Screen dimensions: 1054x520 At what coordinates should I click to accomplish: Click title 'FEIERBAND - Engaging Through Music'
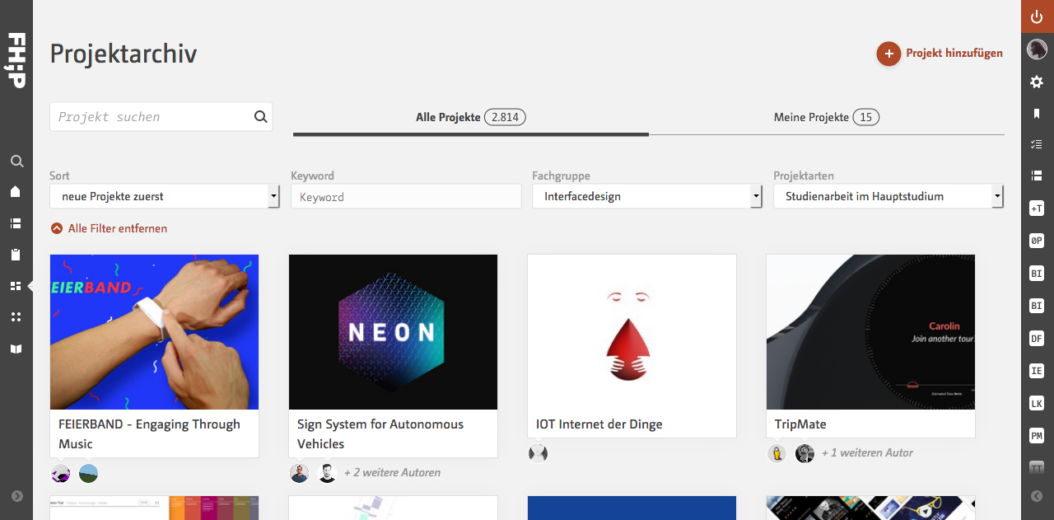149,434
